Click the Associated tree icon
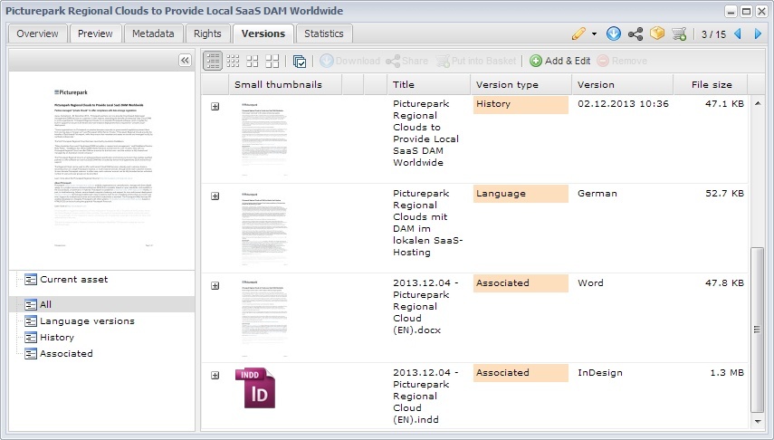 [31, 354]
